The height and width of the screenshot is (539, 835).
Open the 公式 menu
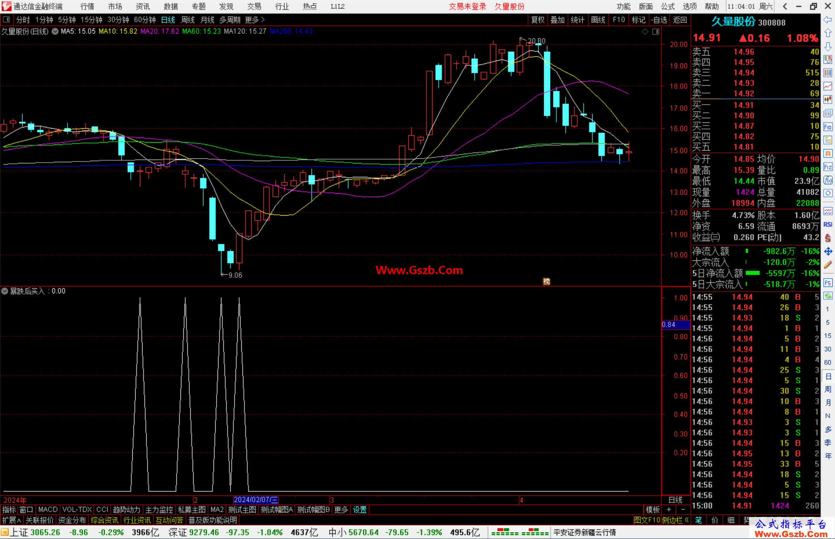pyautogui.click(x=668, y=7)
